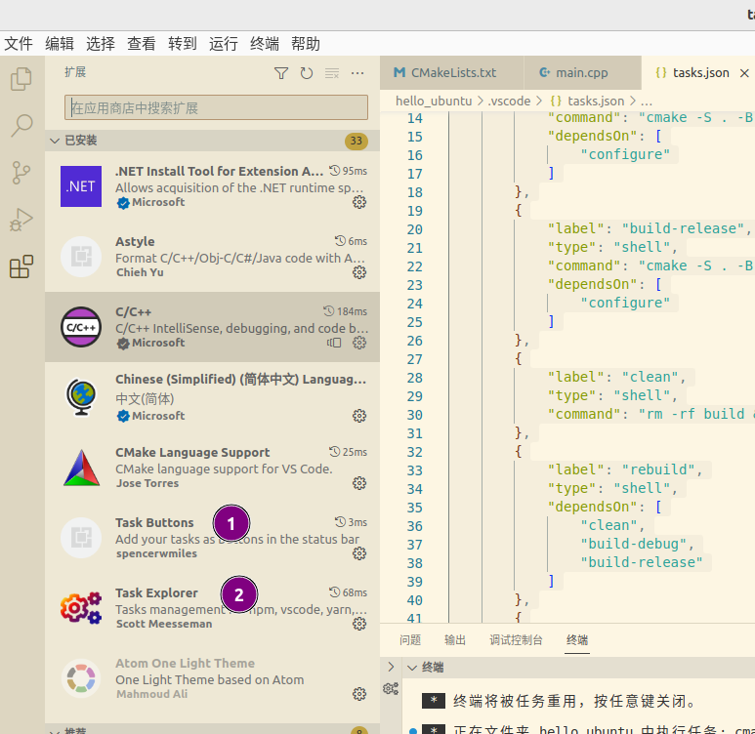Viewport: 755px width, 734px height.
Task: Switch to the main.cpp tab
Action: pos(583,72)
